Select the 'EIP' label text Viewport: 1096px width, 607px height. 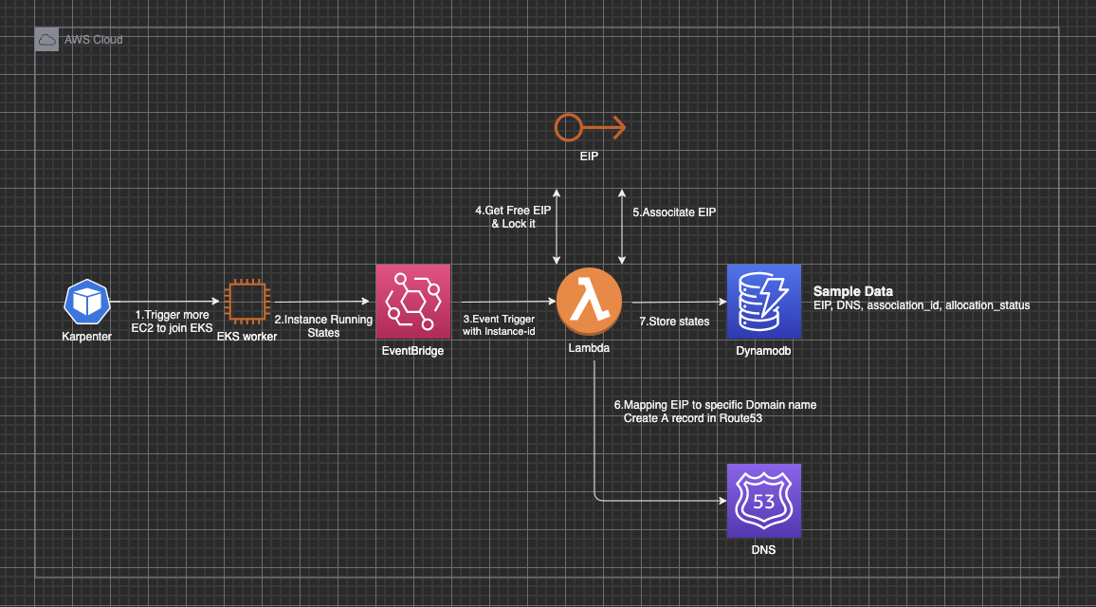(589, 156)
